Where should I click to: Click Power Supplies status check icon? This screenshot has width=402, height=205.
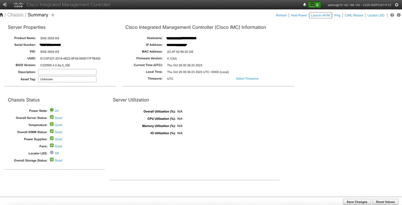click(52, 138)
